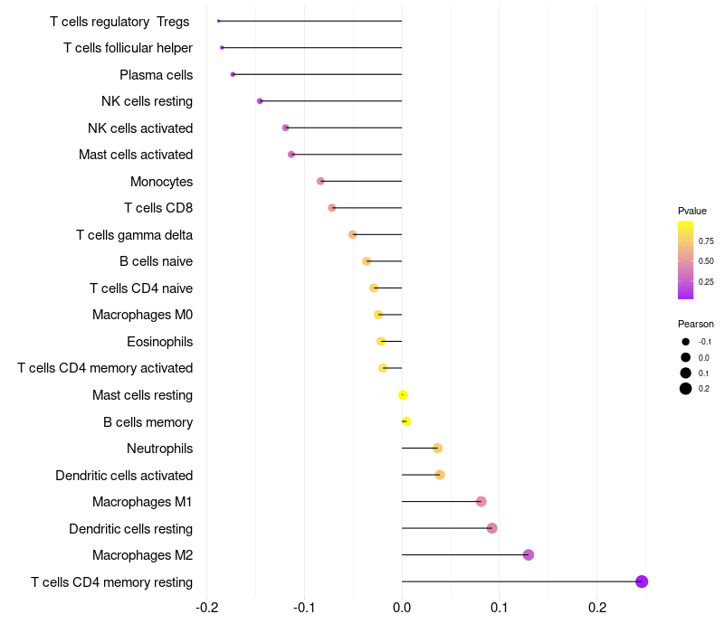Screen dimensions: 724x633
Task: Select the Pearson 0.2 legend circle
Action: pyautogui.click(x=686, y=389)
